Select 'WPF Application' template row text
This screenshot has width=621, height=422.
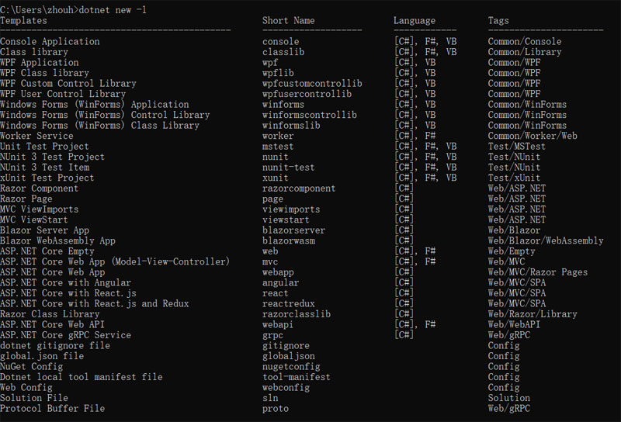[x=40, y=63]
